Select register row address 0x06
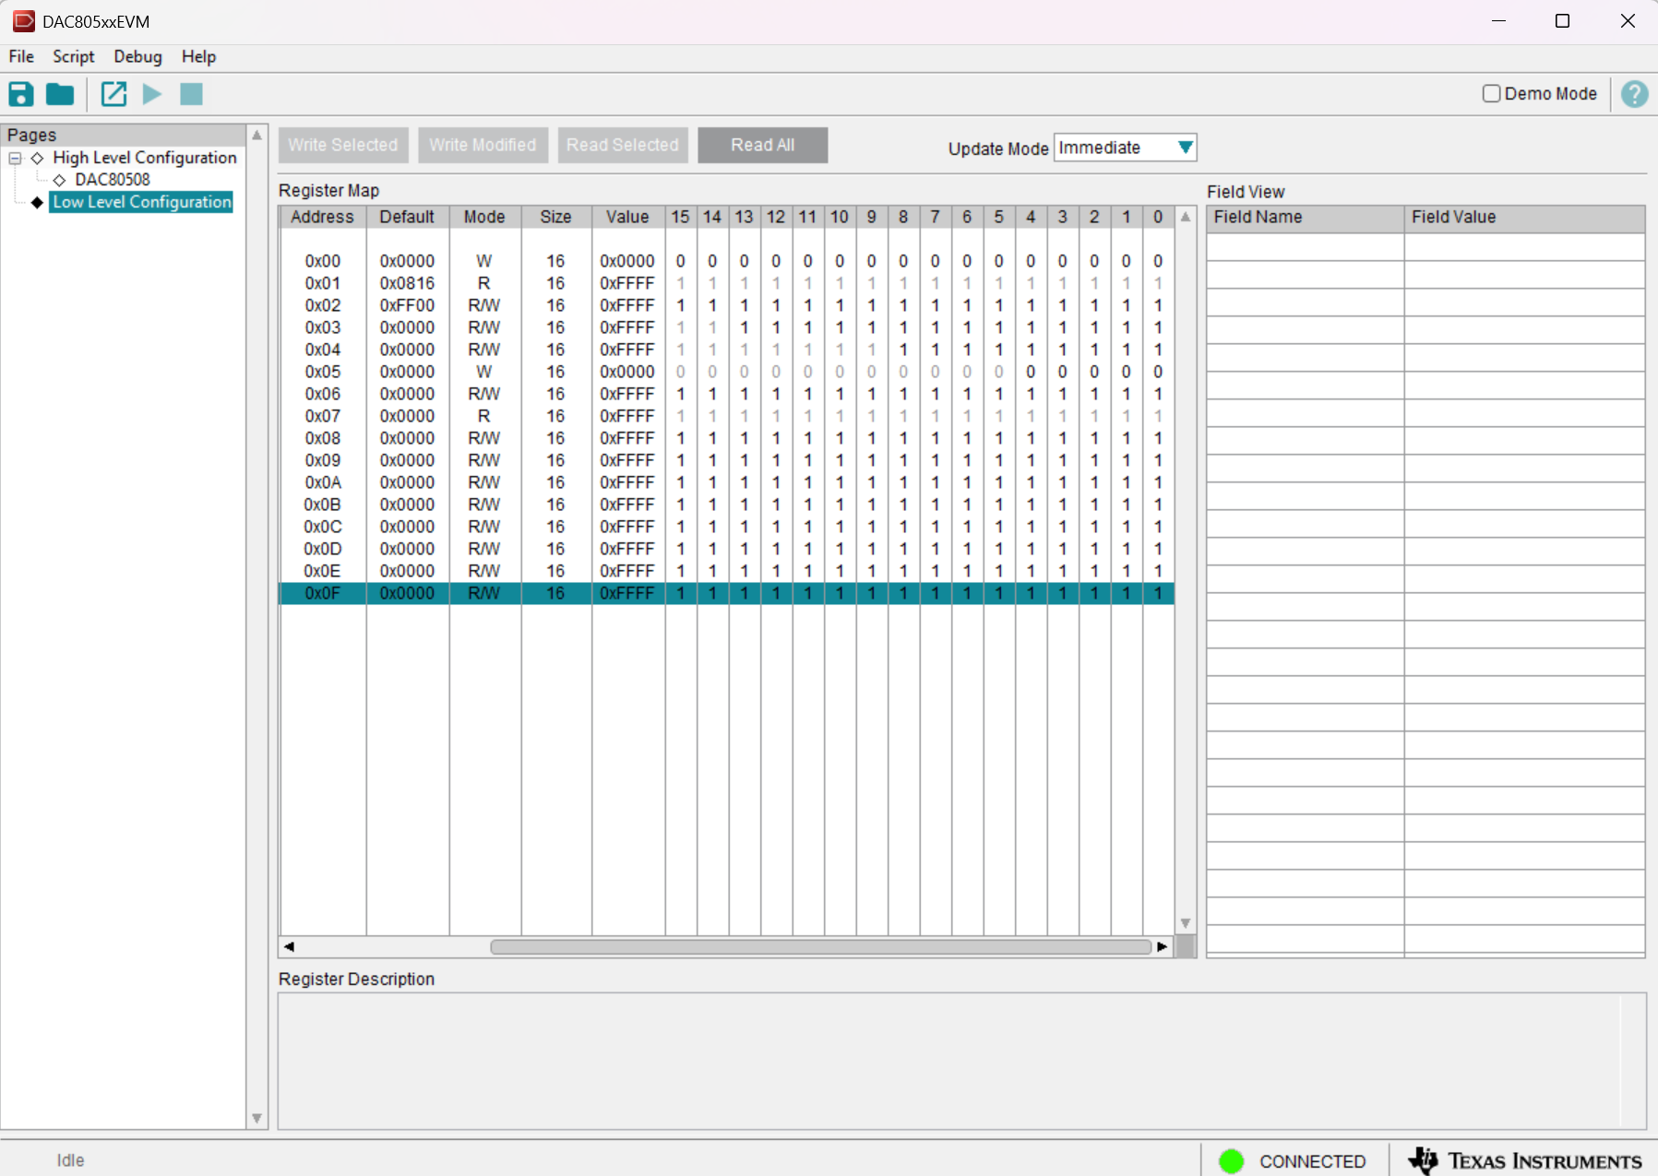Screen dimensions: 1658x1176 click(726, 394)
